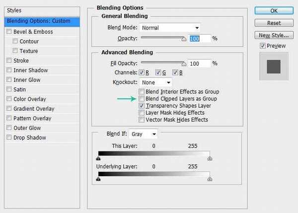Viewport: 298px width, 213px height.
Task: Open the Blend Mode dropdown
Action: [170, 28]
